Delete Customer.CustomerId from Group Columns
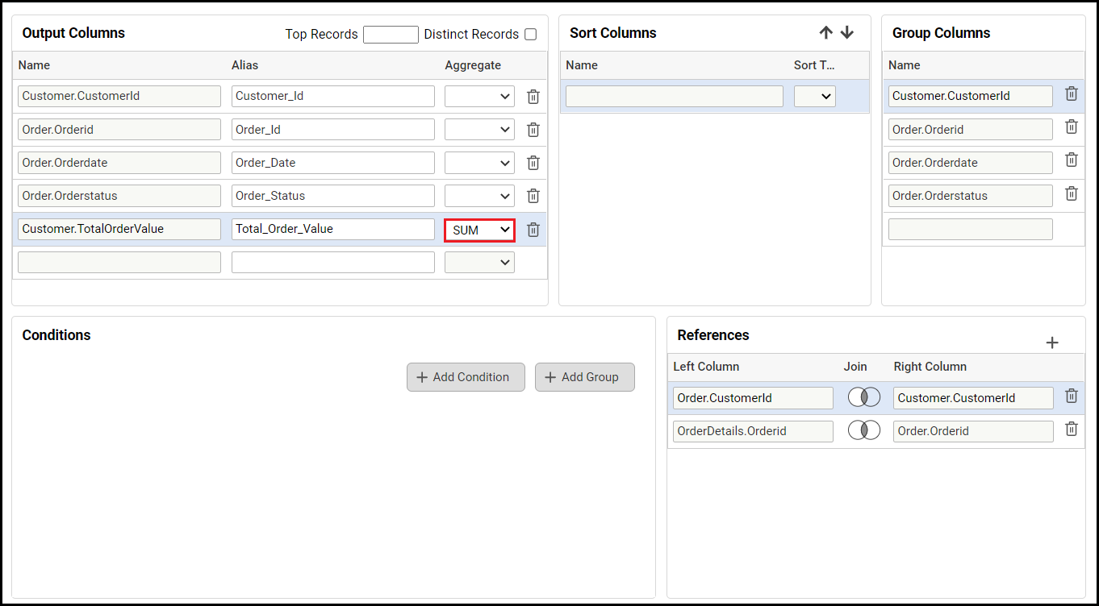The image size is (1099, 606). 1072,94
